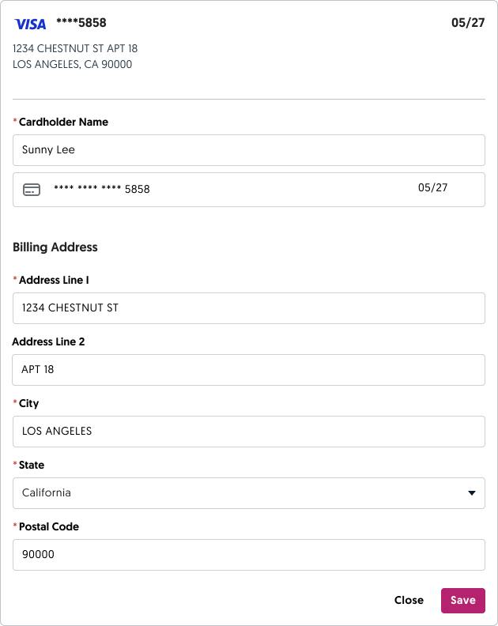
Task: Click the address summary 1234 CHESTNUT ST APT 18
Action: click(75, 49)
